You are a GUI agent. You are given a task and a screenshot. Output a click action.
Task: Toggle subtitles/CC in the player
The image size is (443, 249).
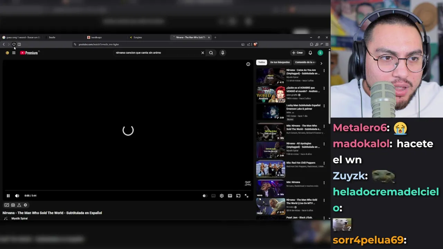pyautogui.click(x=213, y=196)
